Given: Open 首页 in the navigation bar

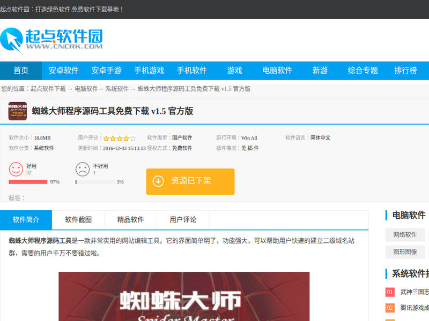Looking at the screenshot, I should tap(21, 71).
